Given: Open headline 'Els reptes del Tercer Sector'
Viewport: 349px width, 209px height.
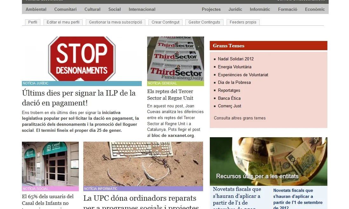Looking at the screenshot, I should tap(170, 95).
